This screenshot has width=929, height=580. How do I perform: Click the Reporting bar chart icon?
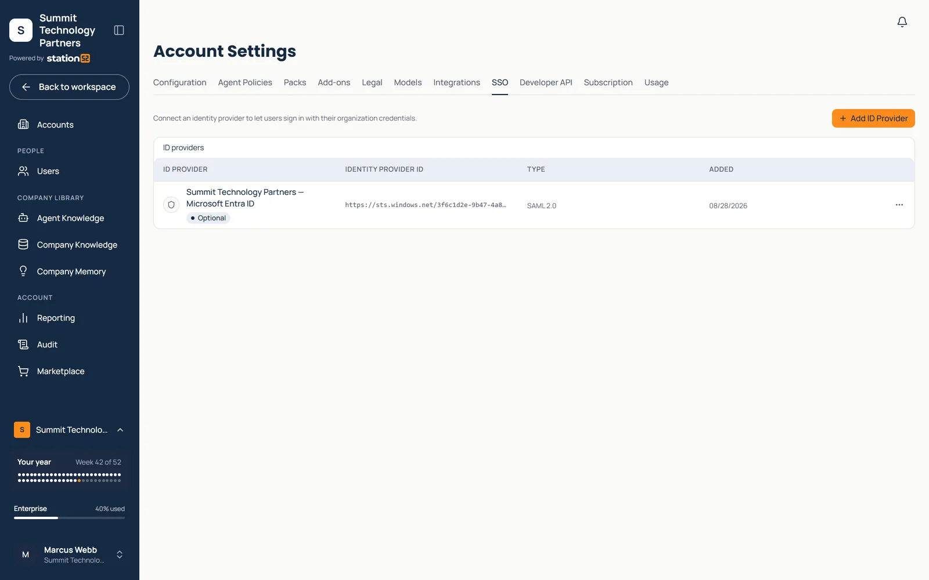point(23,318)
